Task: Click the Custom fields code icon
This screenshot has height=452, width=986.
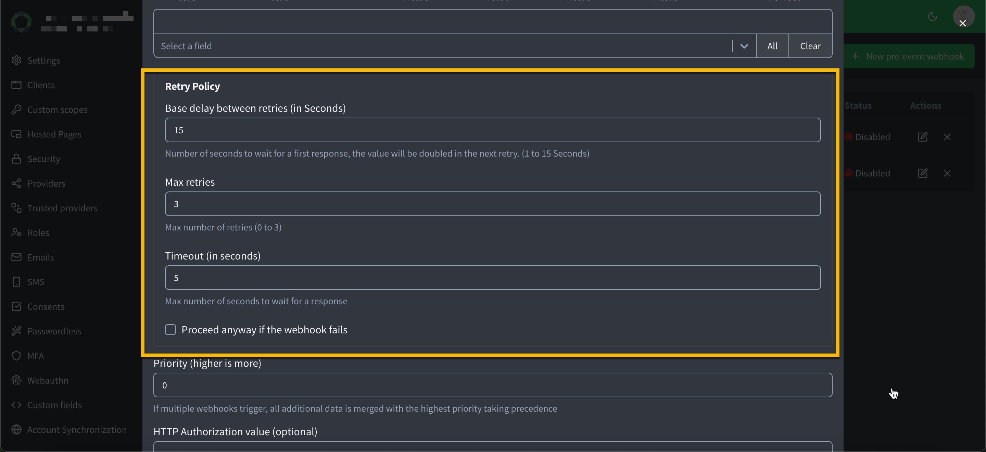Action: 17,404
